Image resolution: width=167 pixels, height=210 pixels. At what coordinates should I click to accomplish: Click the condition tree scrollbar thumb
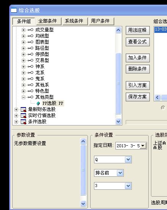point(118,83)
